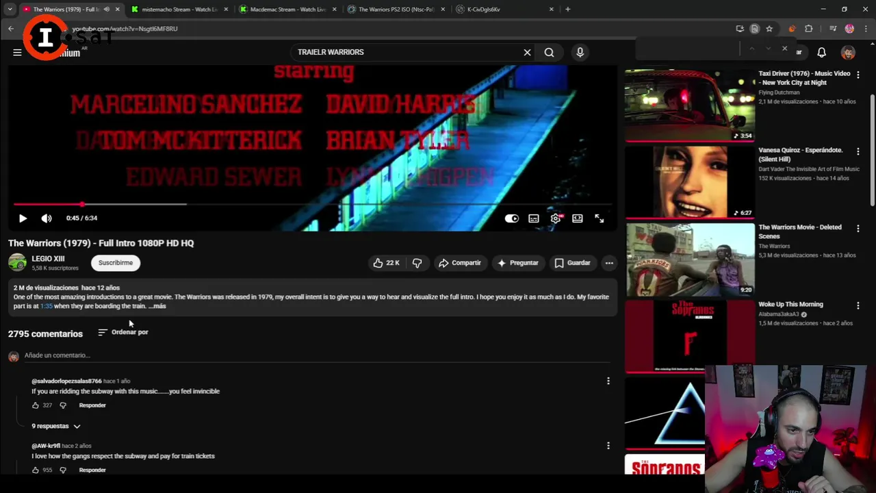Toggle subtitles in the video player
This screenshot has height=493, width=876.
[x=534, y=218]
